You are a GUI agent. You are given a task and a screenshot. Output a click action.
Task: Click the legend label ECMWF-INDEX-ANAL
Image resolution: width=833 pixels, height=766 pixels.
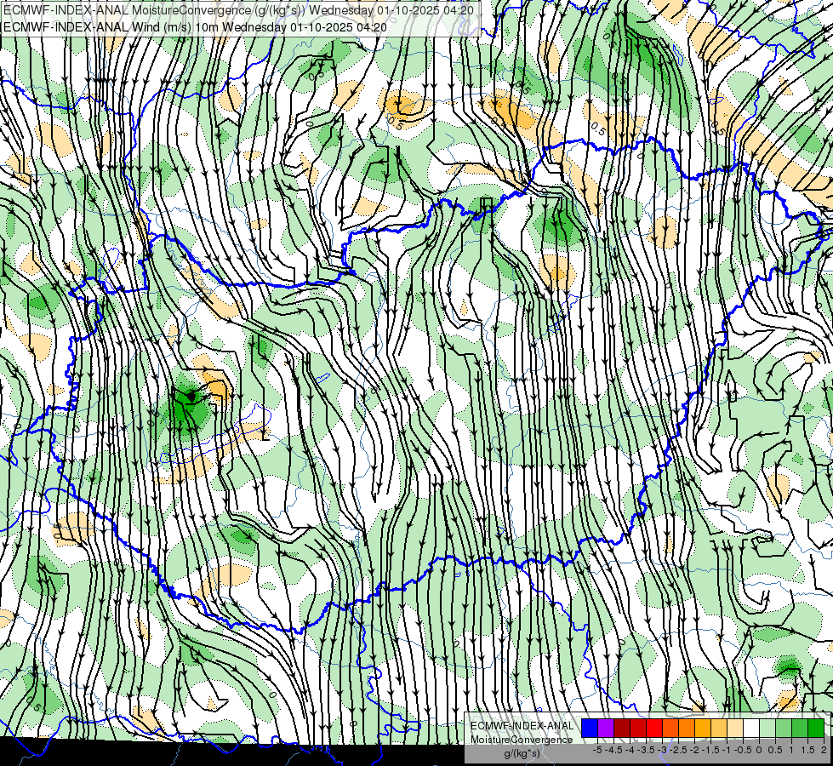pyautogui.click(x=522, y=726)
